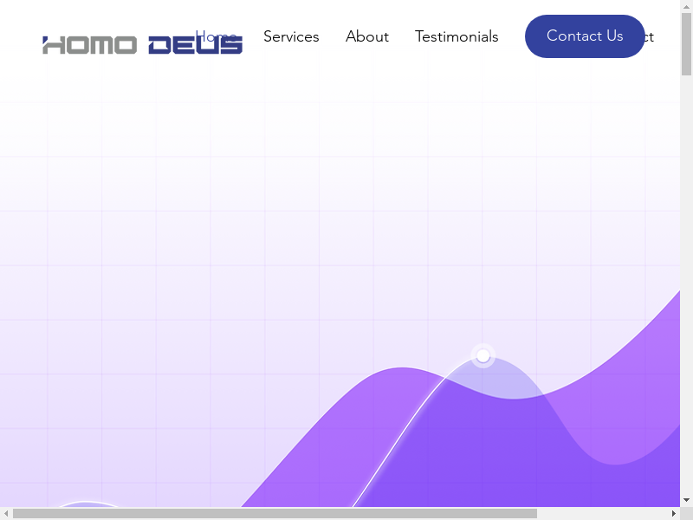Click the partial white circle at bottom left
Image resolution: width=693 pixels, height=520 pixels.
tap(87, 504)
